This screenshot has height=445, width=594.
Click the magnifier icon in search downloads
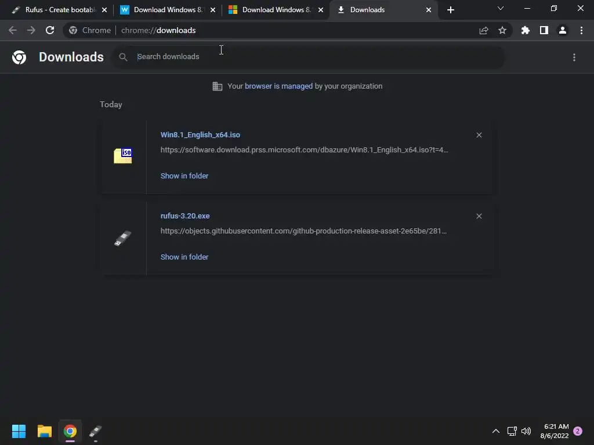click(123, 57)
